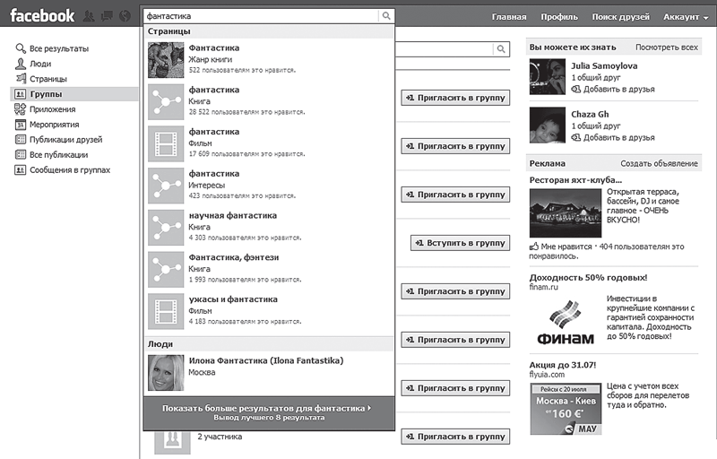Click Создать объявление link
The height and width of the screenshot is (459, 717).
coord(659,163)
